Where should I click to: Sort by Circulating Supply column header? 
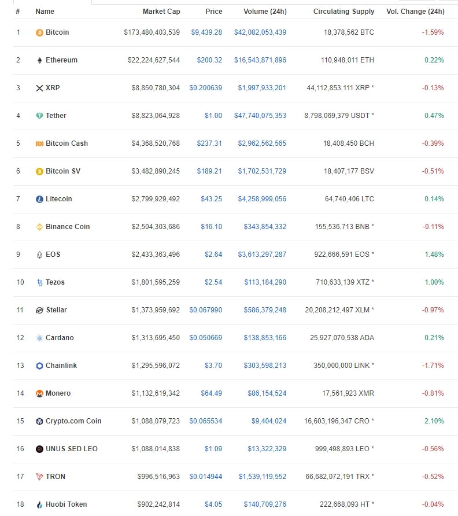[343, 12]
